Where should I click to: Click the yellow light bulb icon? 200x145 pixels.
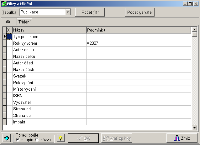61,138
